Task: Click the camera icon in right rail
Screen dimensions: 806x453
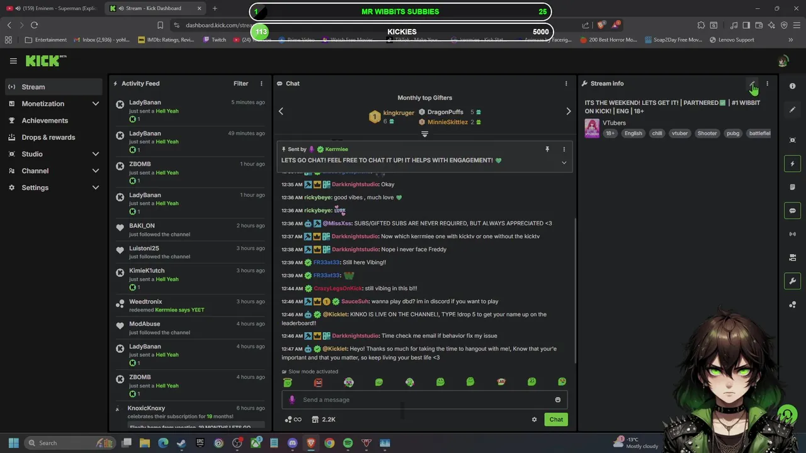Action: click(x=793, y=257)
